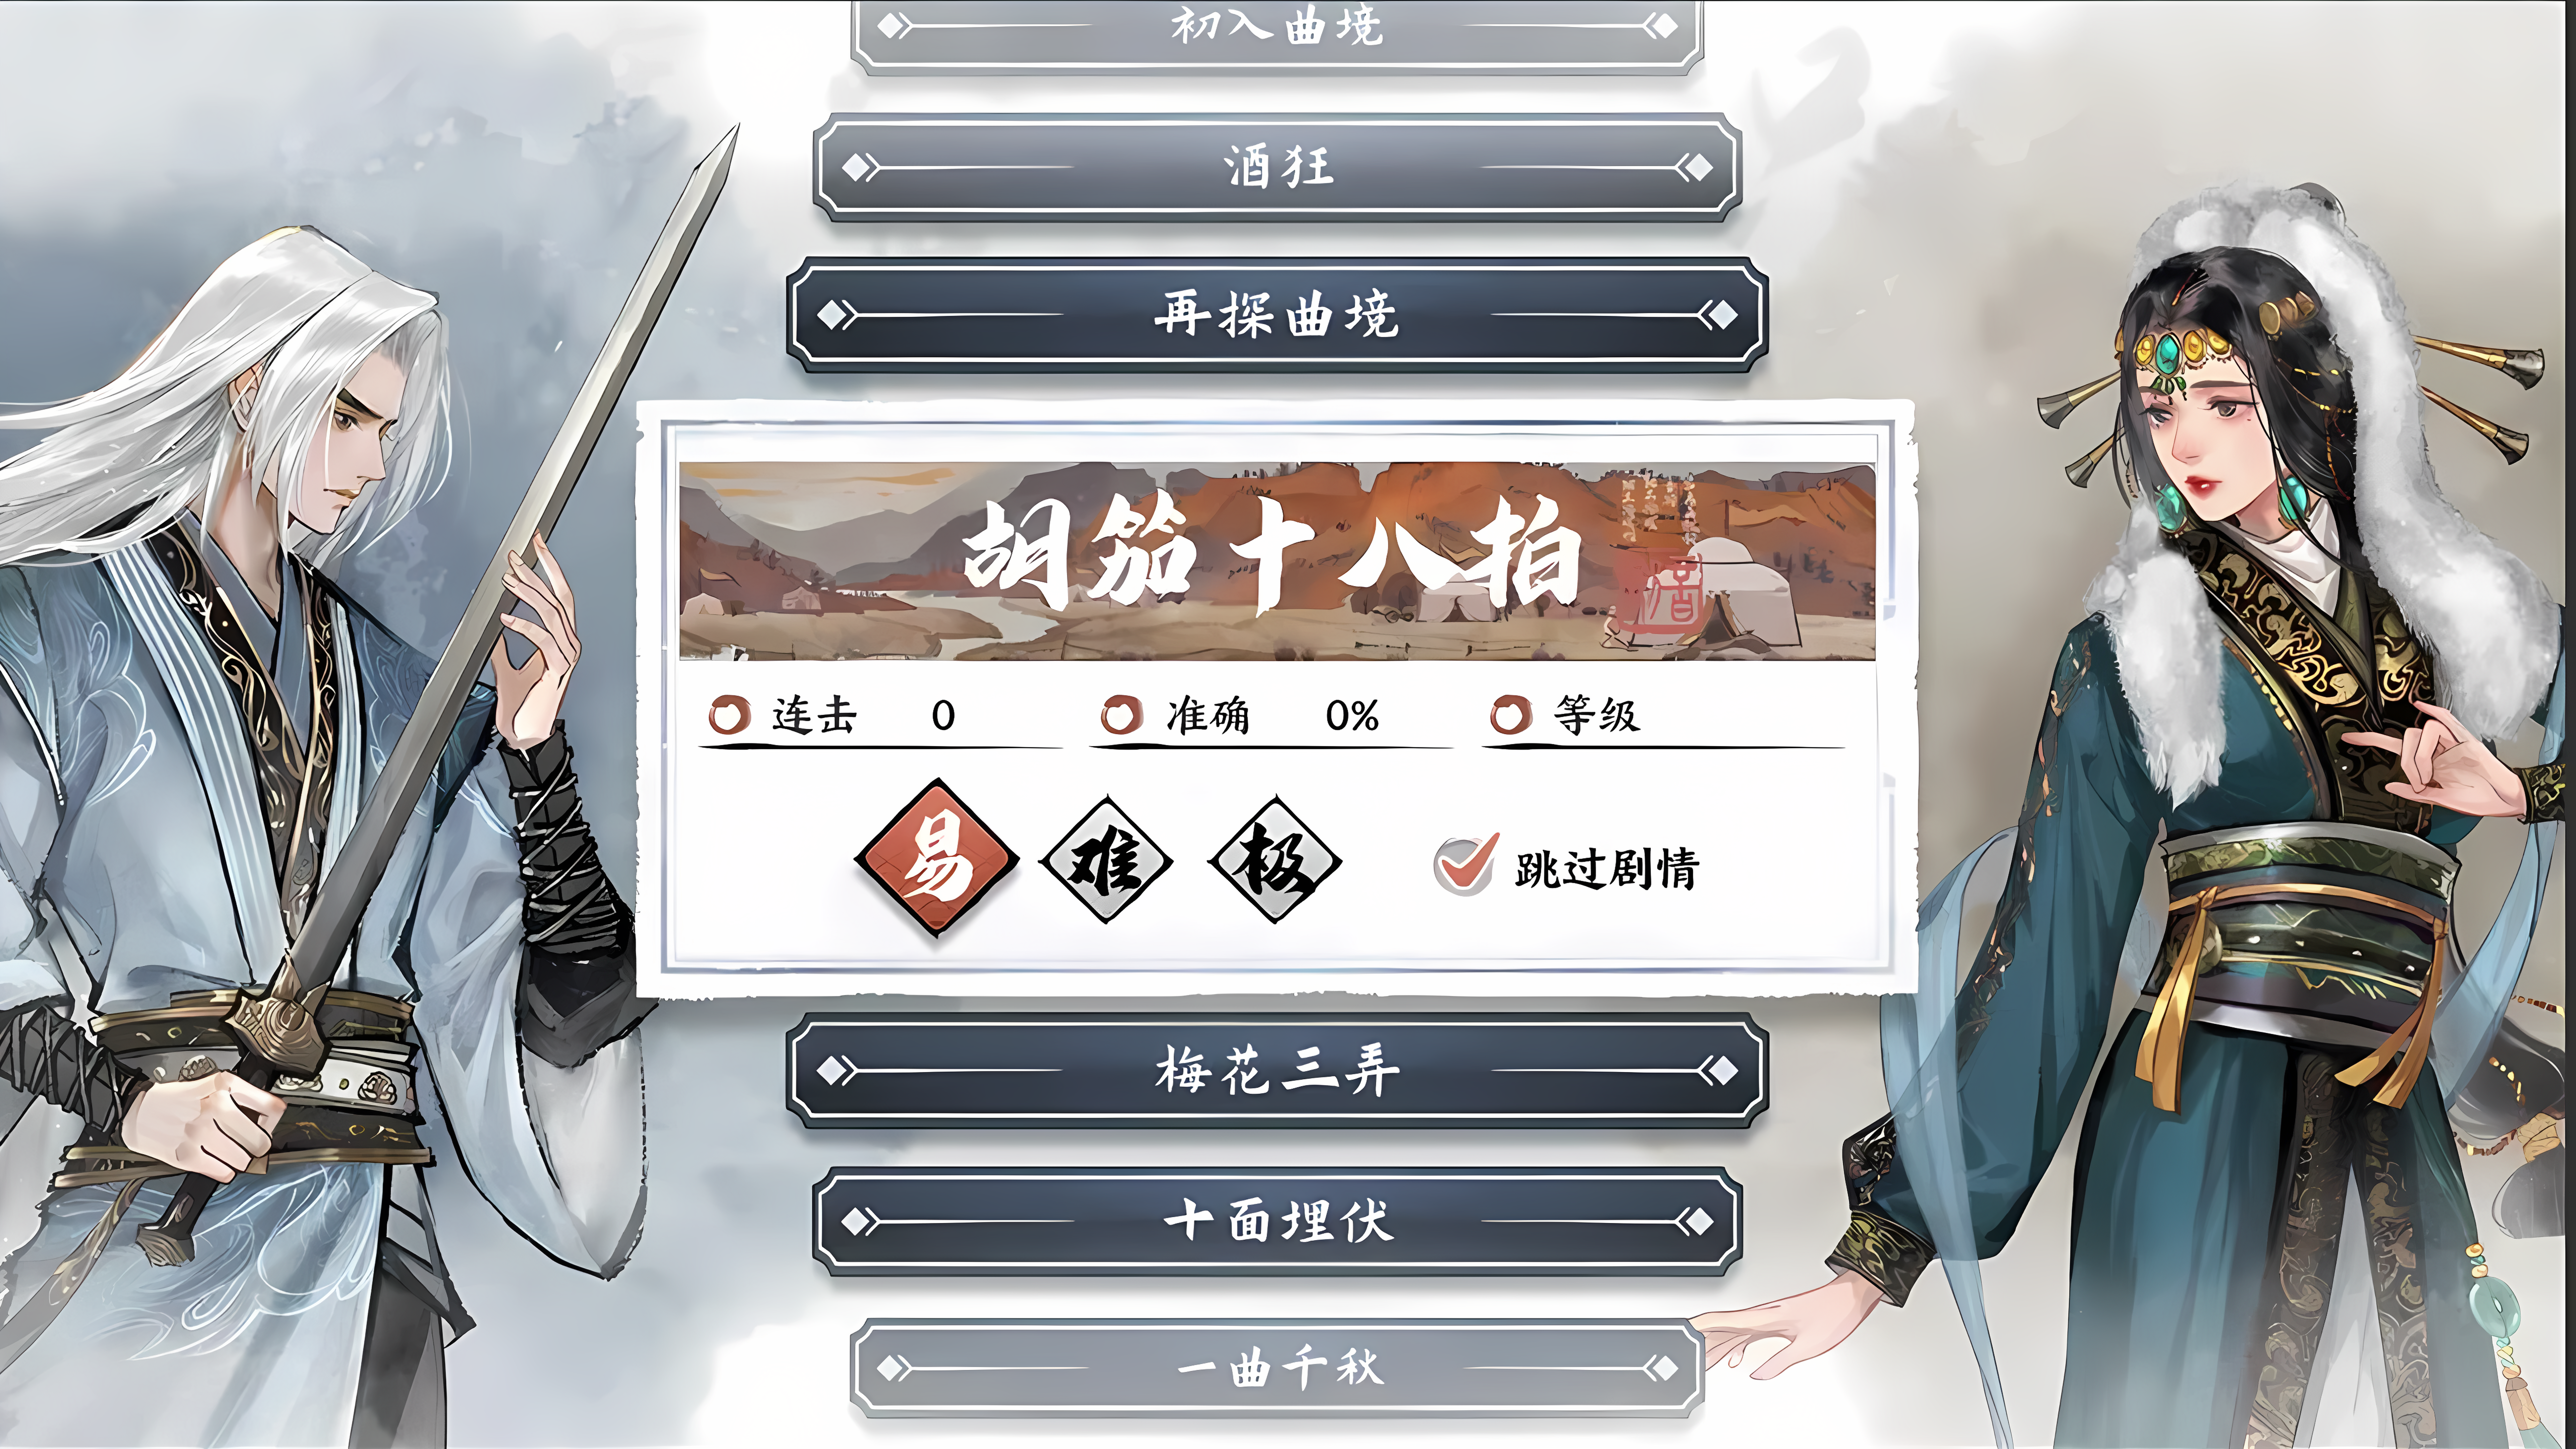Select the 易 easy difficulty diamond
Screen dimensions: 2576x1449
point(936,858)
